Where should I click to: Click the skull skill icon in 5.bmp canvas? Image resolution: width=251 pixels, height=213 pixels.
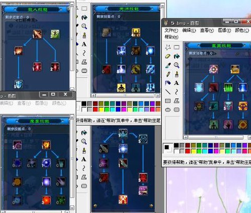pyautogui.click(x=228, y=106)
